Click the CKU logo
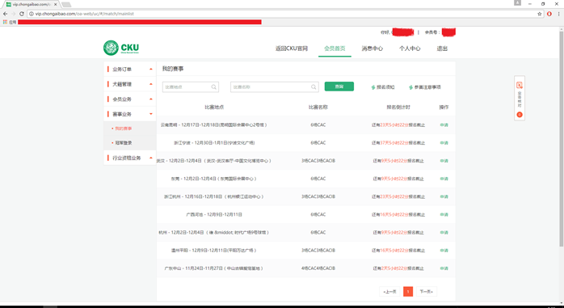Viewport: 564px width, 308px height. point(121,48)
